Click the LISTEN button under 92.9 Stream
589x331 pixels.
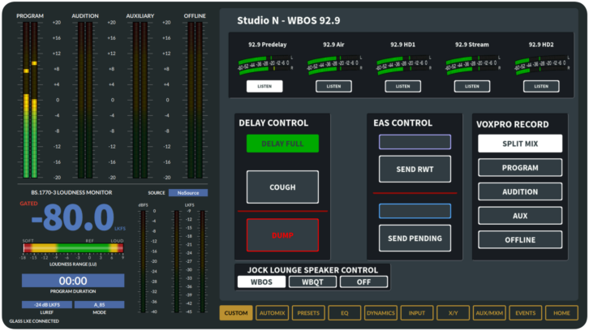pyautogui.click(x=472, y=86)
